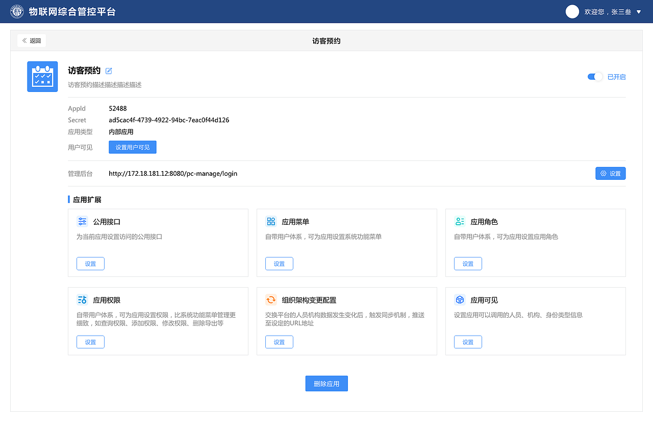
Task: Click 删除应用 to delete the application
Action: pyautogui.click(x=326, y=383)
